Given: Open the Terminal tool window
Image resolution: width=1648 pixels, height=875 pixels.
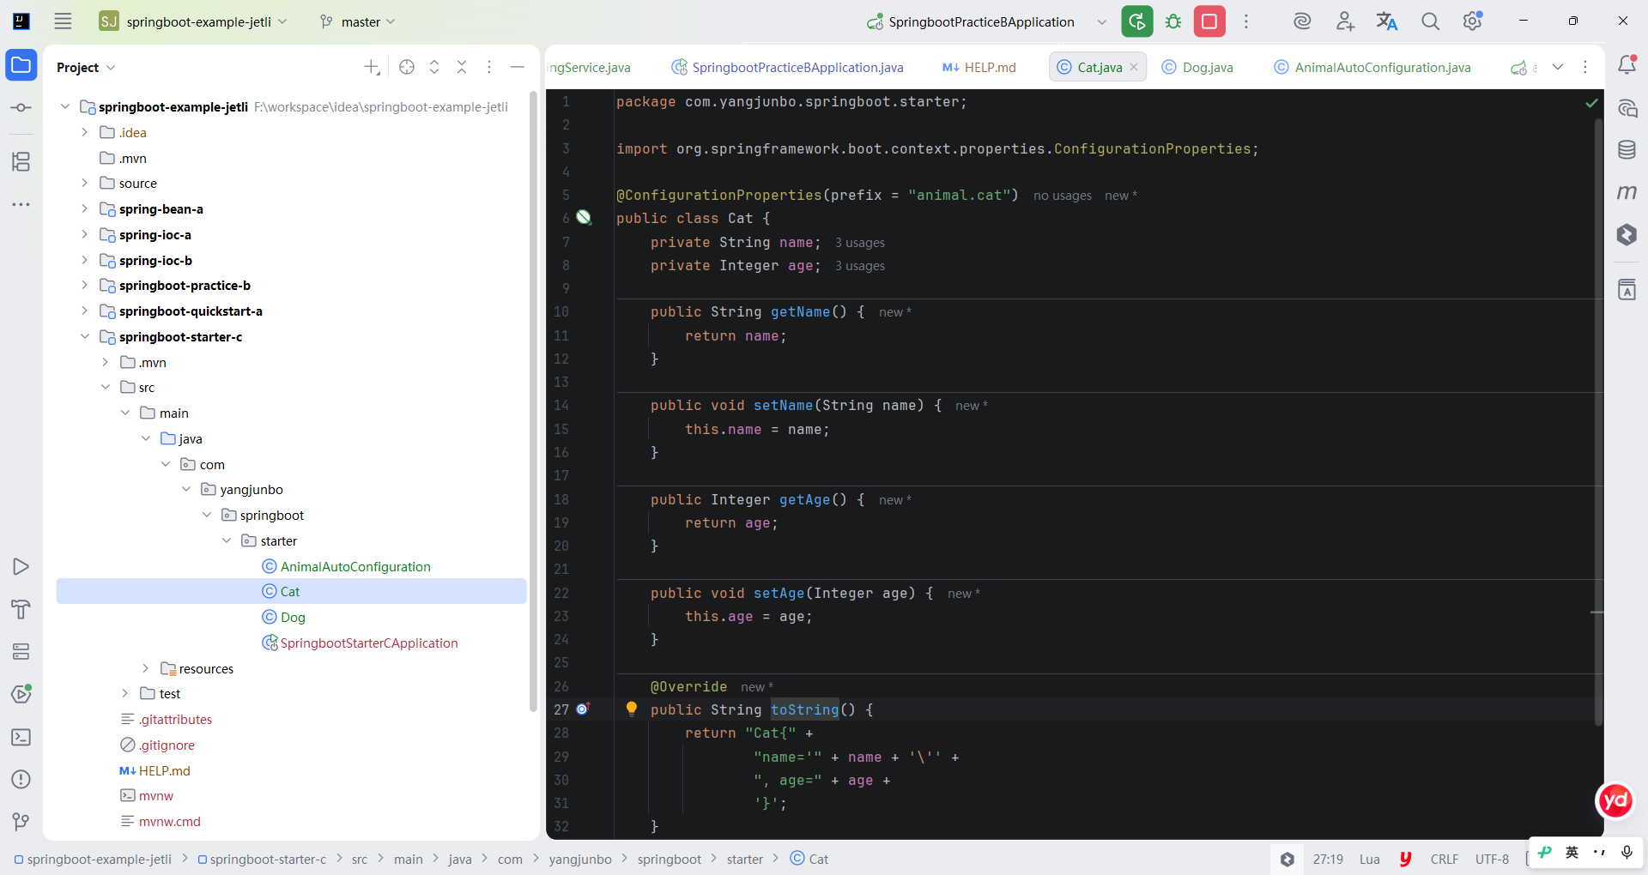Looking at the screenshot, I should click(21, 737).
